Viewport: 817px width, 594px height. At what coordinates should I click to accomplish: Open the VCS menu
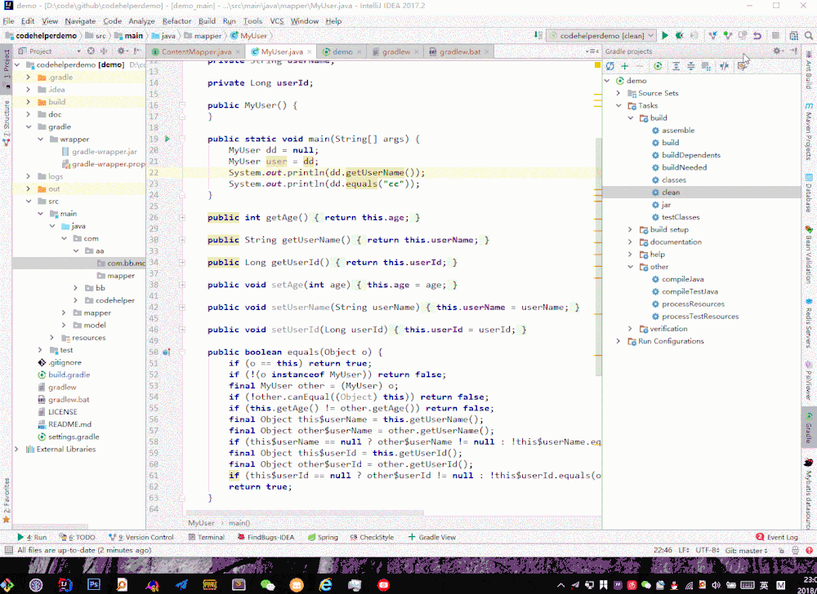[x=277, y=21]
